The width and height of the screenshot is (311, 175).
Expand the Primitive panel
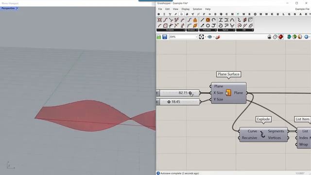(208, 30)
